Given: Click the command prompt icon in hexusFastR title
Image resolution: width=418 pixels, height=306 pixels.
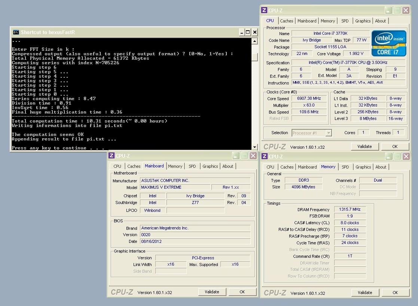Looking at the screenshot, I should [16, 32].
